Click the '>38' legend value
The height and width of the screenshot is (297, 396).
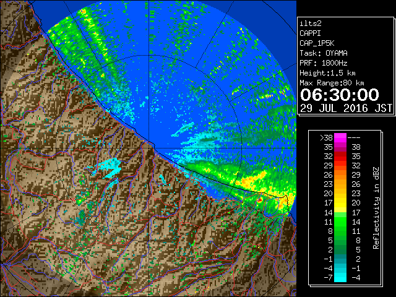(326, 137)
